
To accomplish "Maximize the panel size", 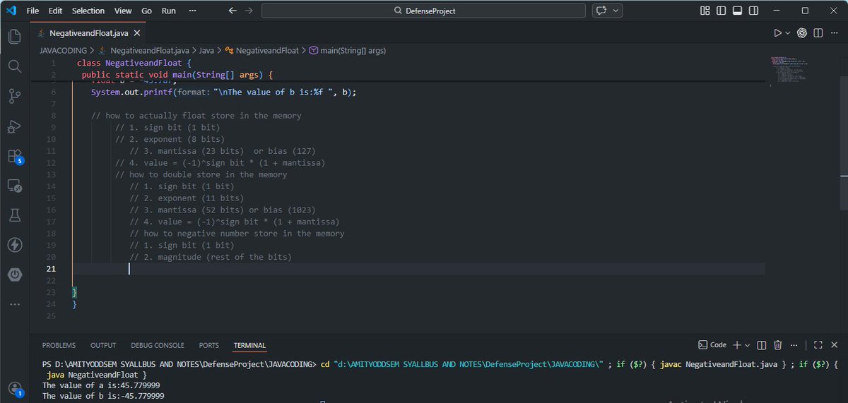I will point(818,345).
